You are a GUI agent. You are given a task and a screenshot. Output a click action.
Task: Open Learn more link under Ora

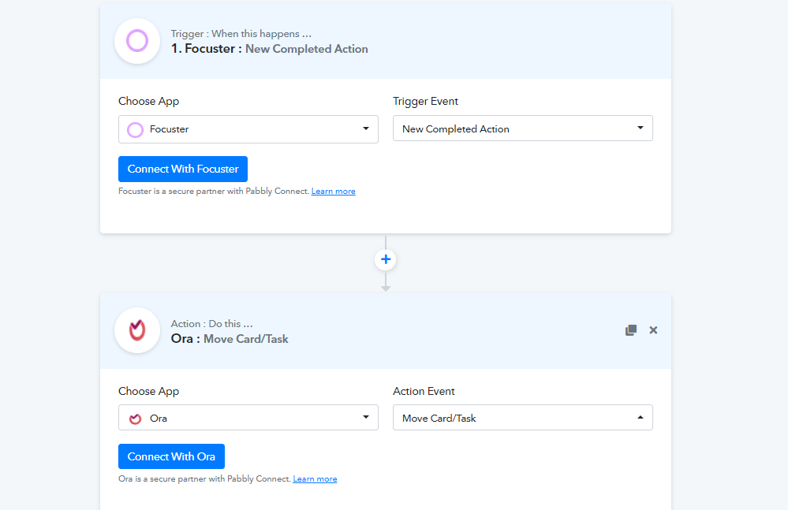click(x=315, y=479)
